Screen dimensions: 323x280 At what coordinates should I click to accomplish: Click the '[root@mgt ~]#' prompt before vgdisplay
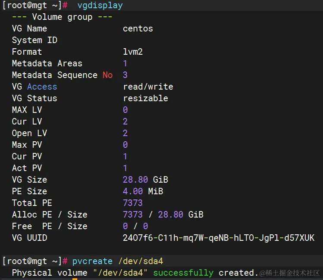coord(35,5)
